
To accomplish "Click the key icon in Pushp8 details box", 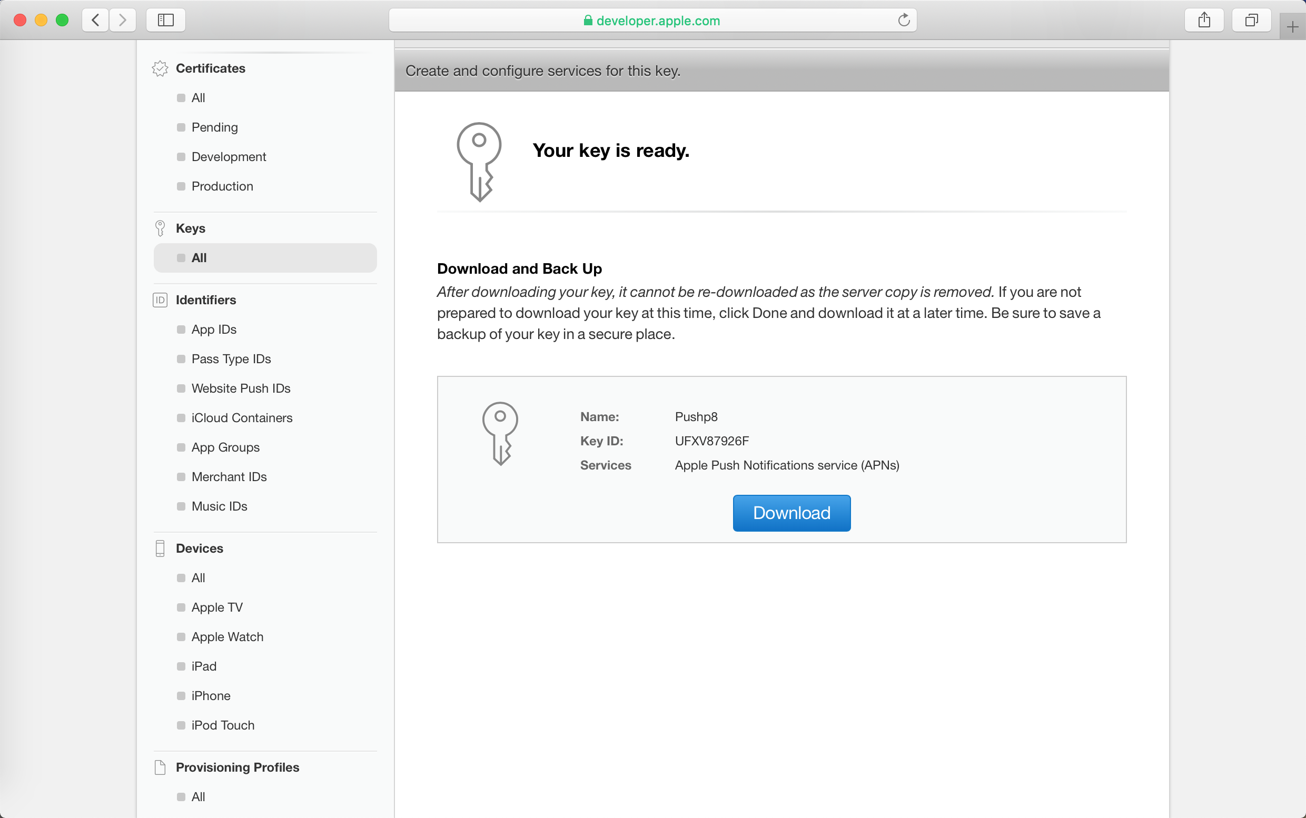I will coord(500,433).
